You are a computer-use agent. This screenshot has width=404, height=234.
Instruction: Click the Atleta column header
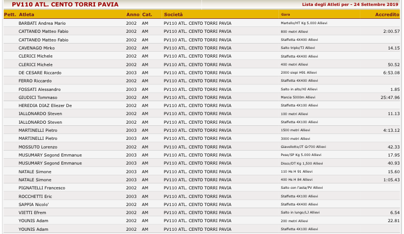(26, 15)
